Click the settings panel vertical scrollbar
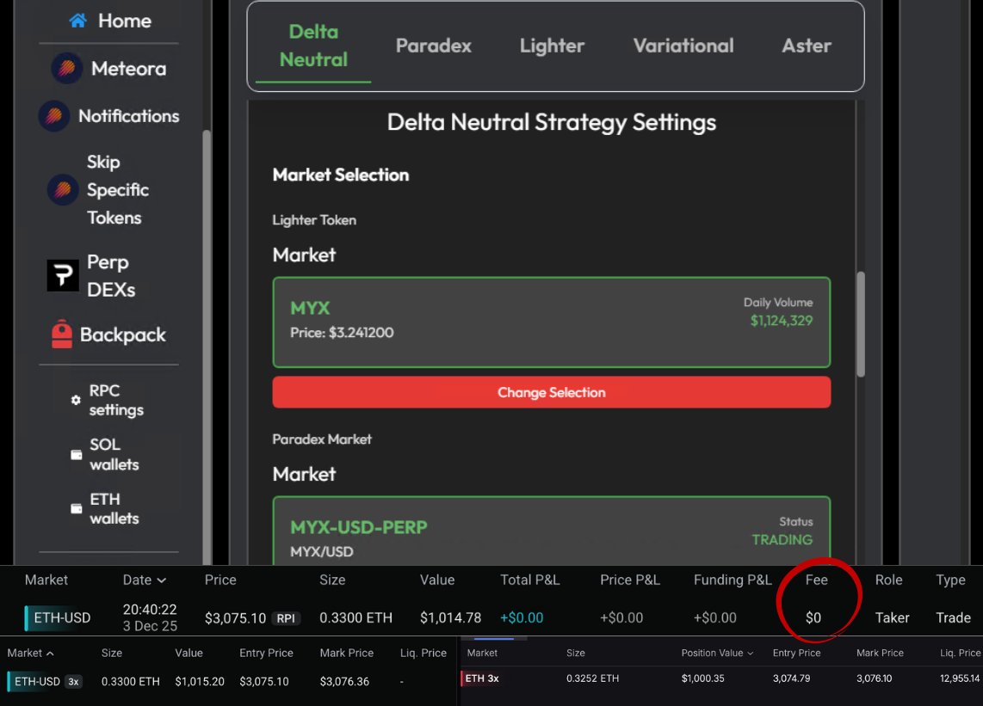Viewport: 983px width, 706px height. 861,324
